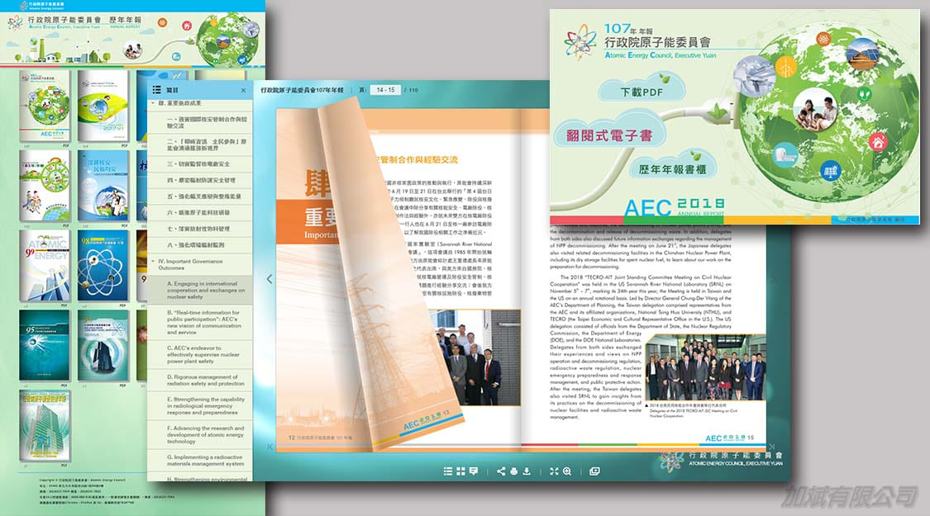The height and width of the screenshot is (516, 930).
Task: Open chapter 三、切實監督核電廠安全
Action: pos(199,164)
